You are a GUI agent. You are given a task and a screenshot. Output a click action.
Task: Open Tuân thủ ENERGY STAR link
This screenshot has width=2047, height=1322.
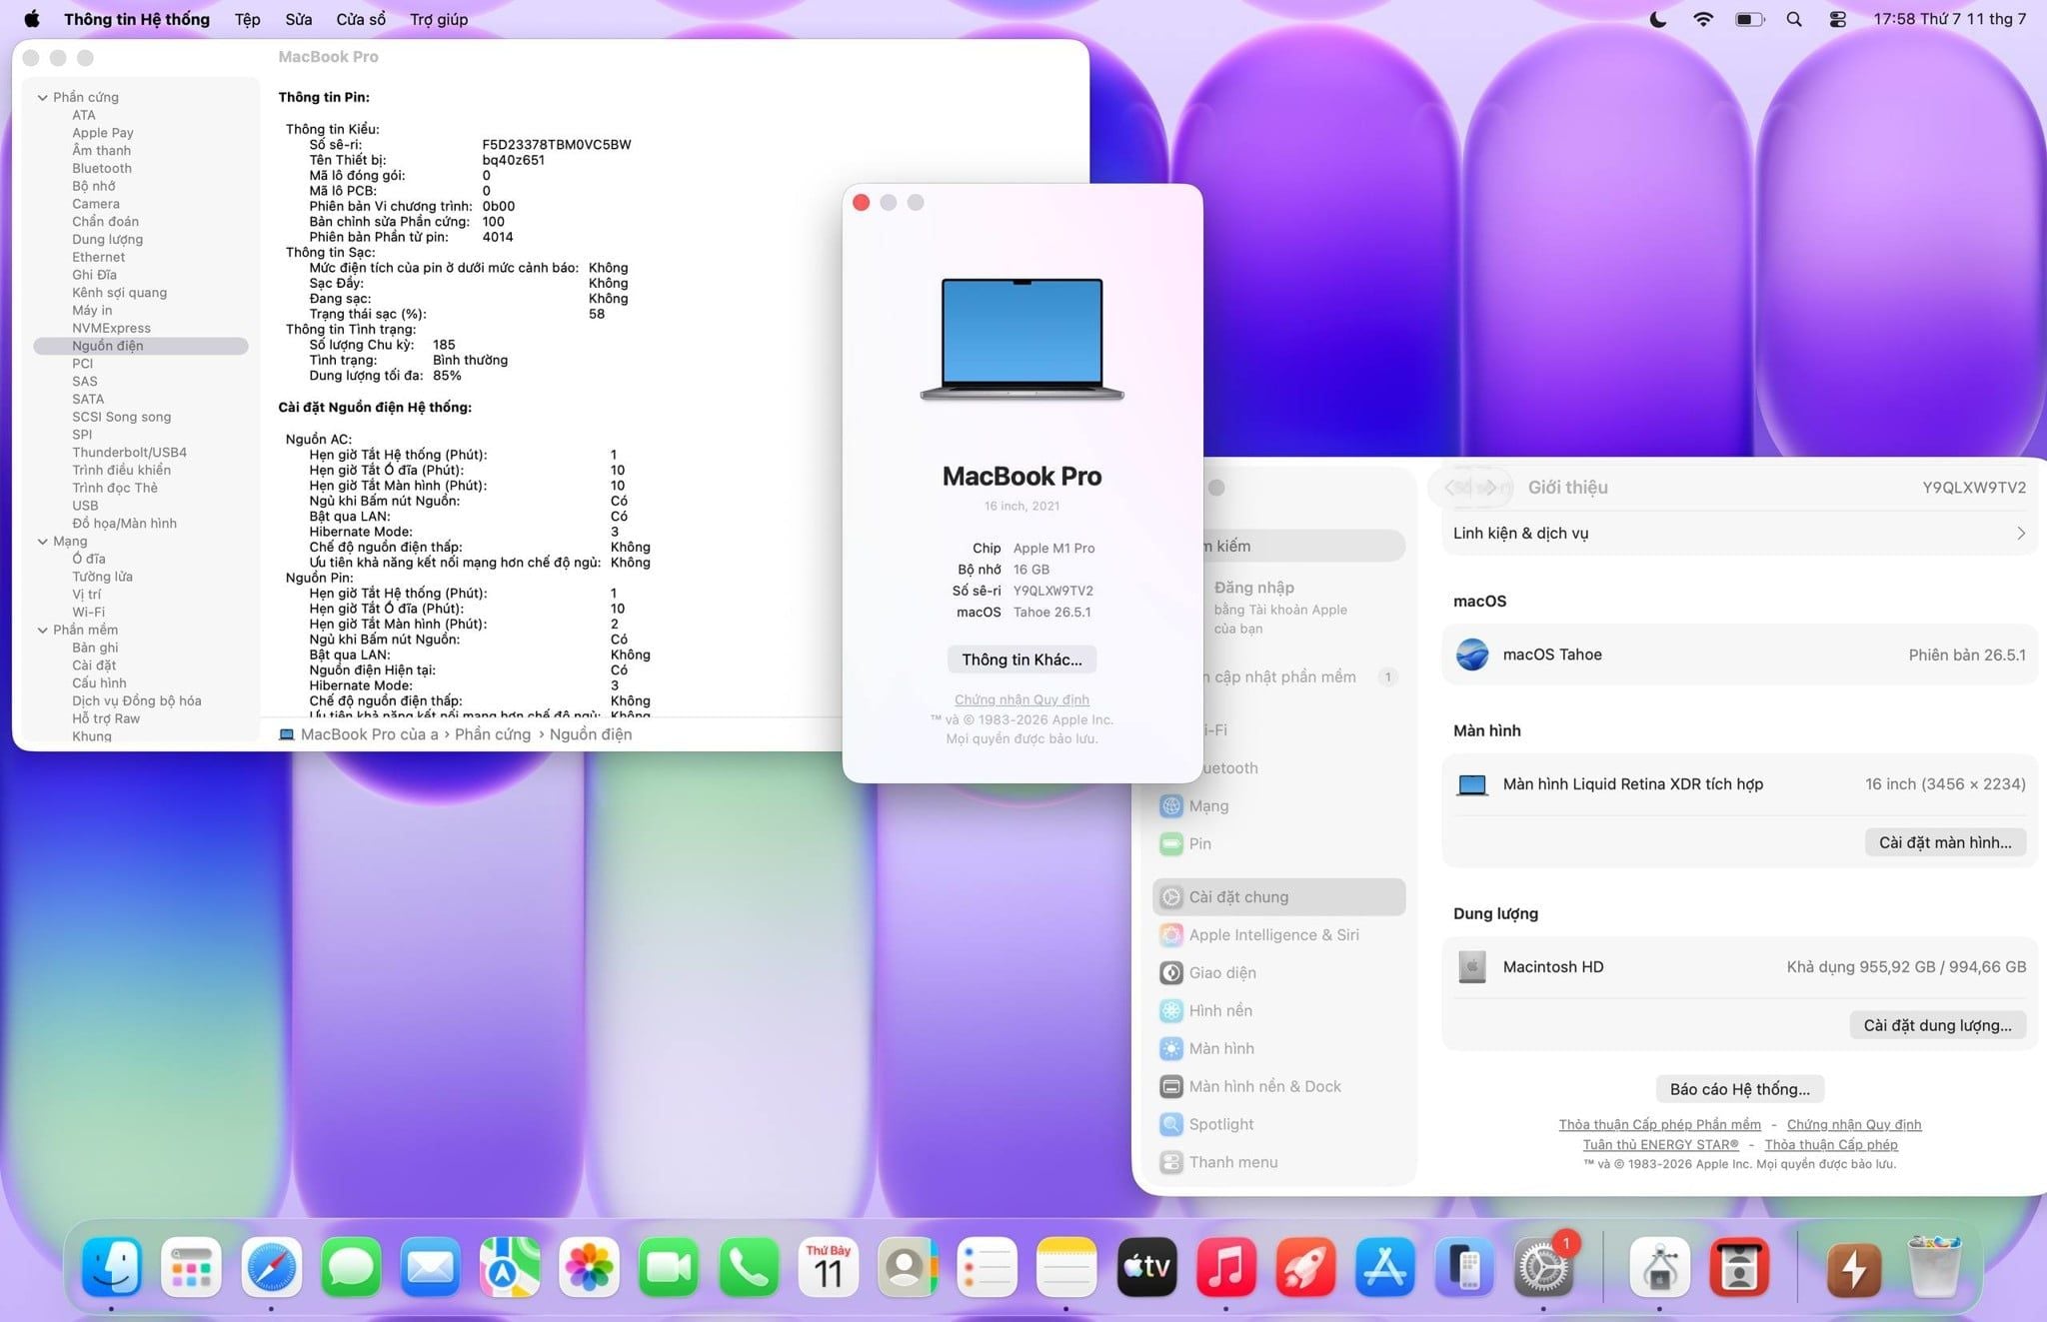[x=1660, y=1145]
